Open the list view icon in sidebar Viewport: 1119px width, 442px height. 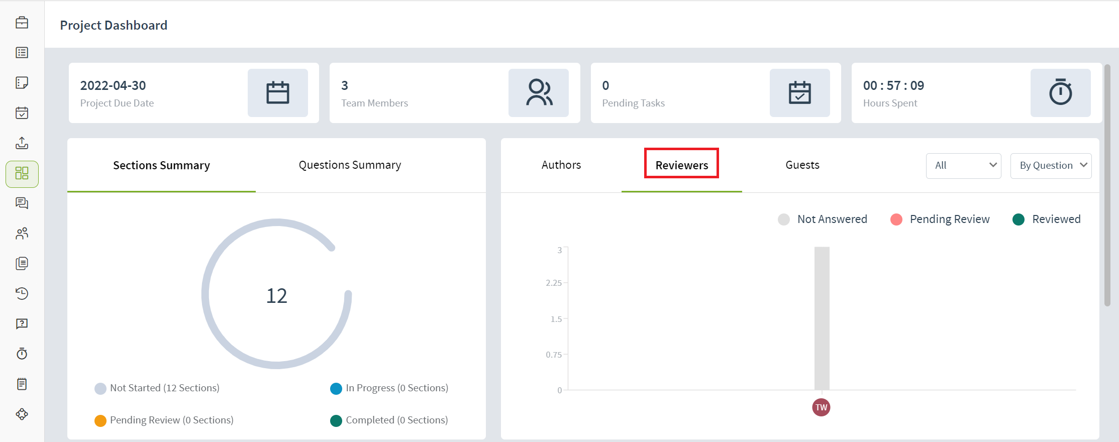pyautogui.click(x=22, y=53)
